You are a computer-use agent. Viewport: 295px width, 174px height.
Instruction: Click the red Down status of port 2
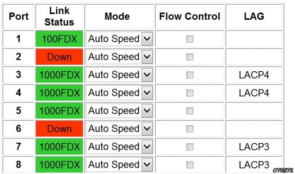(x=59, y=57)
